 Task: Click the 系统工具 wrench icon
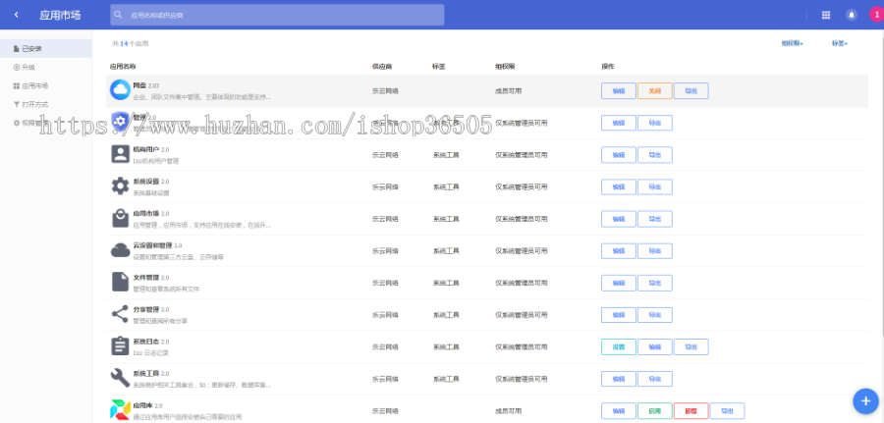120,378
